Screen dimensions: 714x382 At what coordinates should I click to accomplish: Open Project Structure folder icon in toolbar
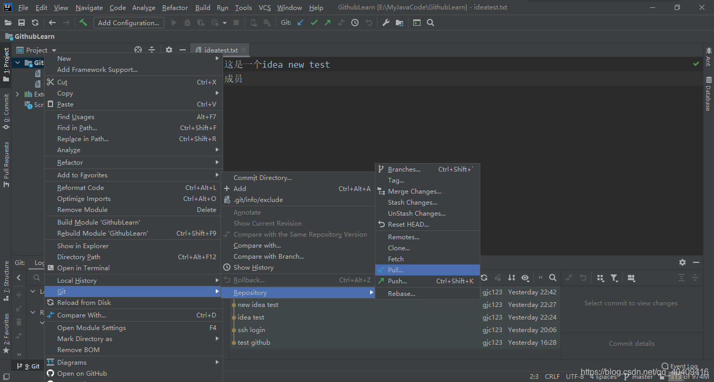tap(400, 23)
